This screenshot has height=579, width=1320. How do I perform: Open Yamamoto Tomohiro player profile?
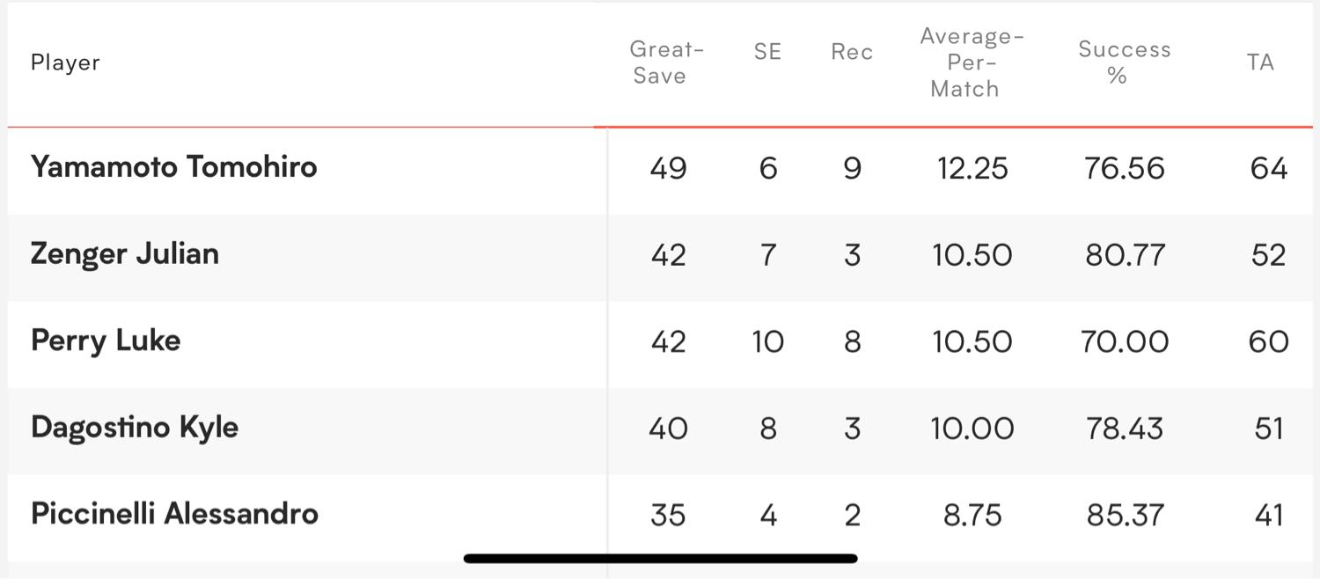(x=173, y=167)
